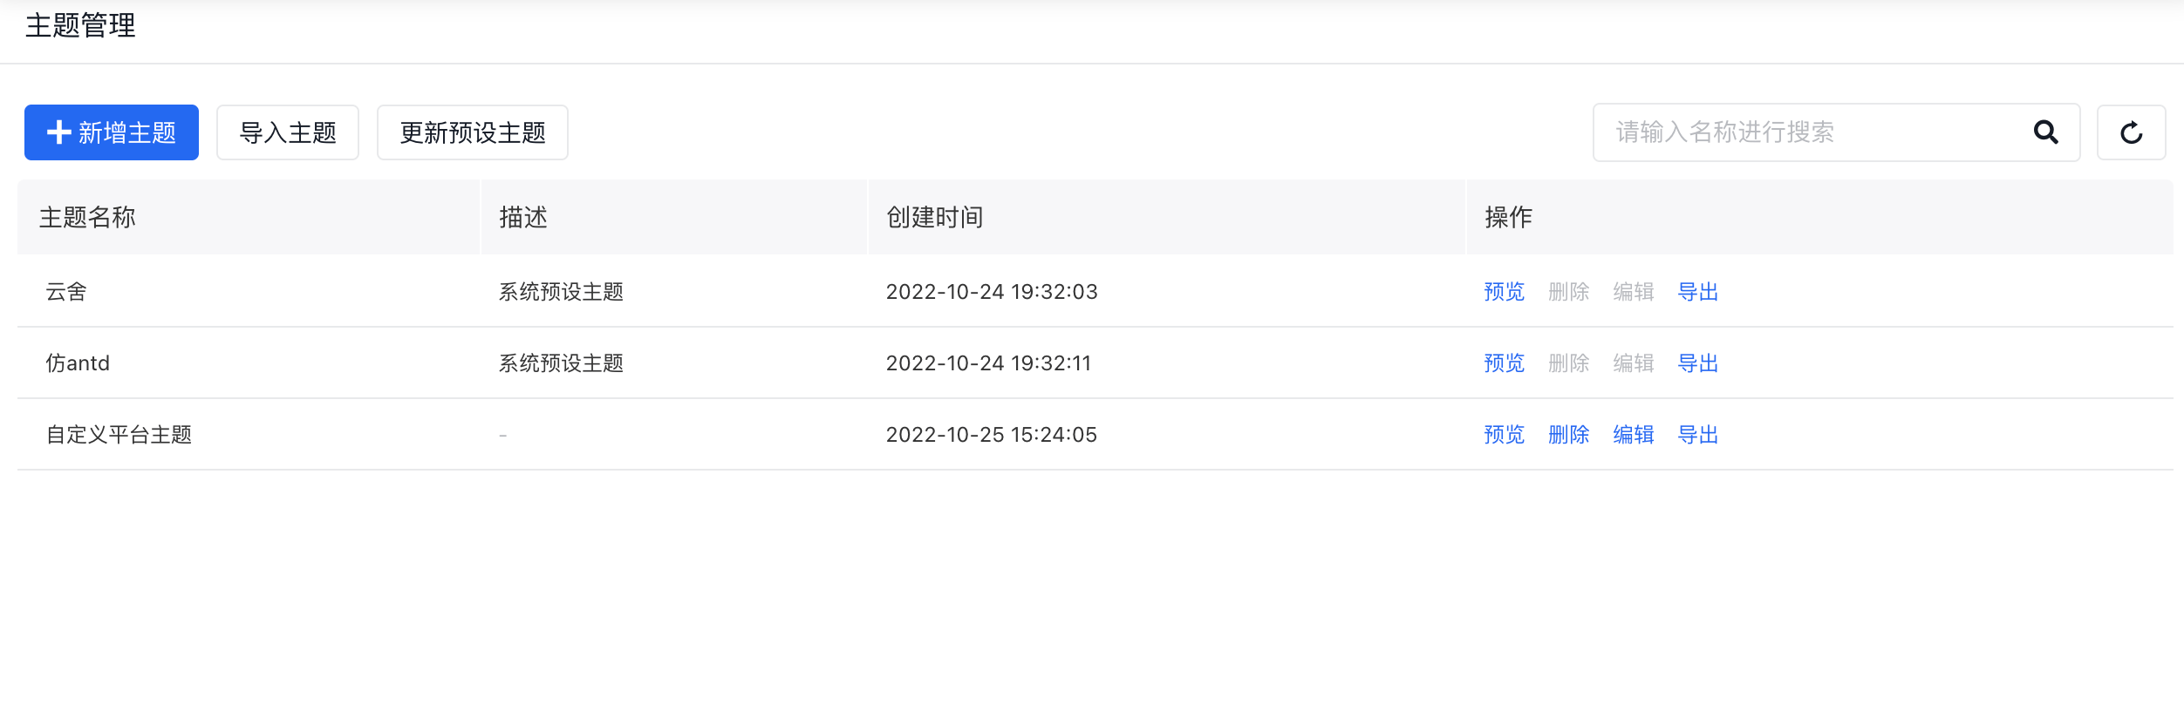Delete the 自定义平台主题 theme
2184x718 pixels.
[1568, 435]
